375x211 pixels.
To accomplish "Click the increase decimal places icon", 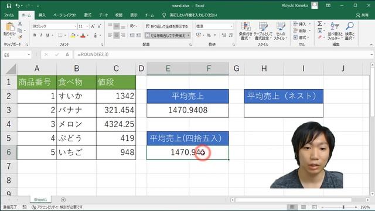I will tap(224, 35).
